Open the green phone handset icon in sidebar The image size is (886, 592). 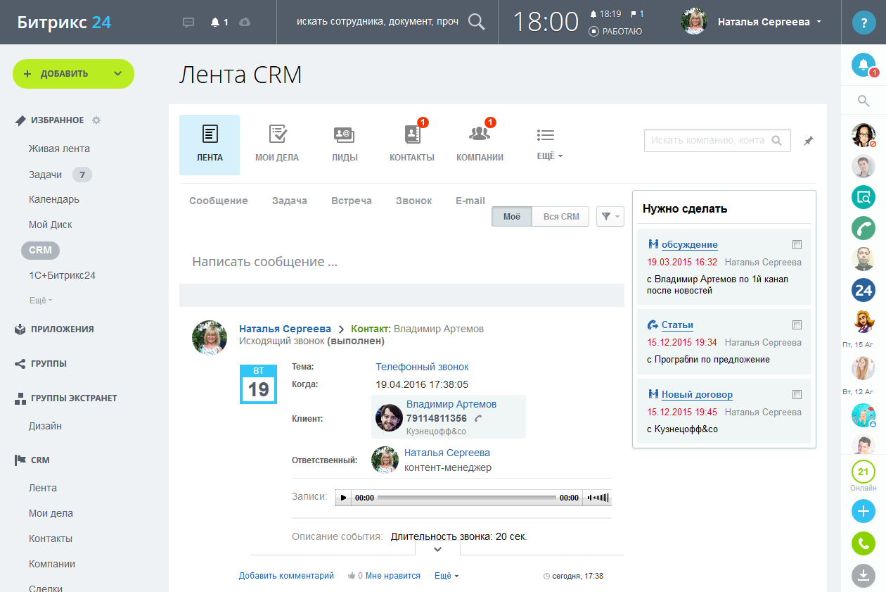click(x=863, y=228)
